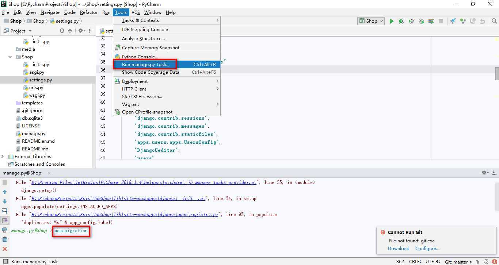Toggle scroll-to-end console button
The image size is (499, 265).
(5, 220)
